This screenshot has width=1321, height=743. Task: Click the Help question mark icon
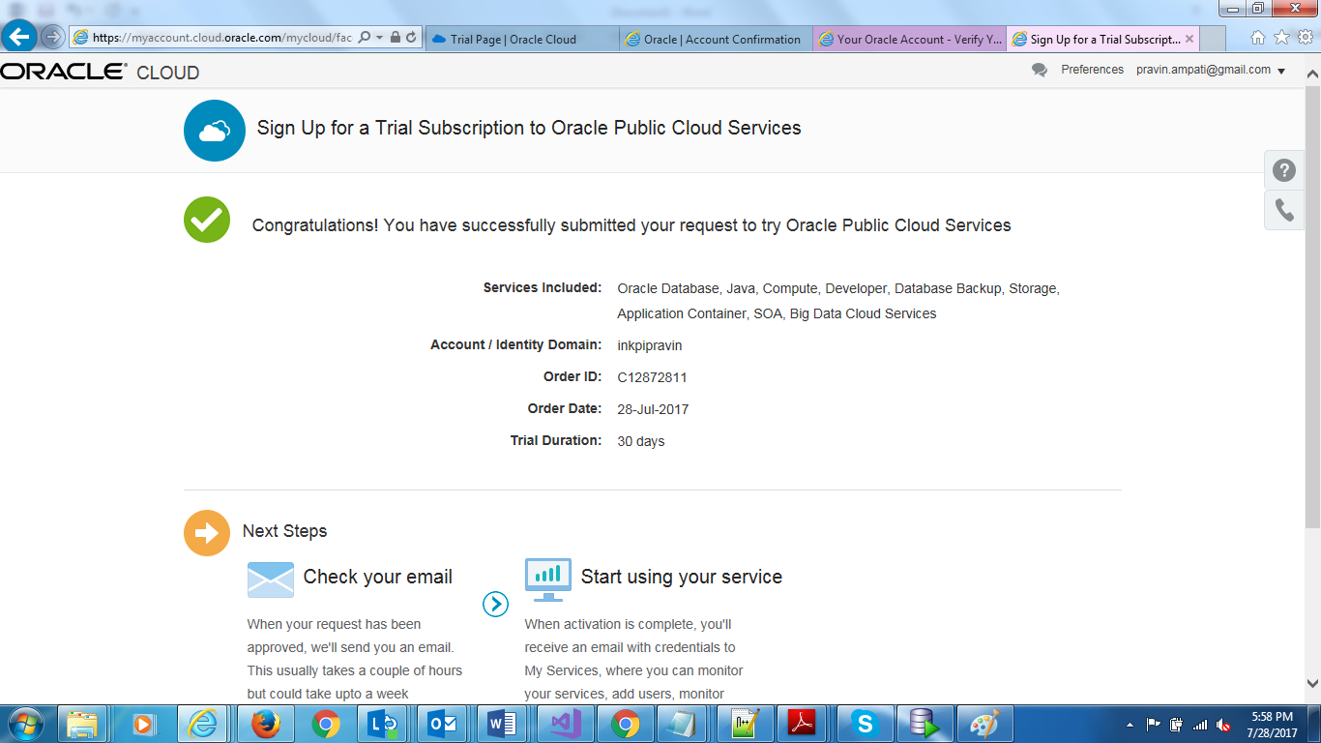click(1283, 169)
